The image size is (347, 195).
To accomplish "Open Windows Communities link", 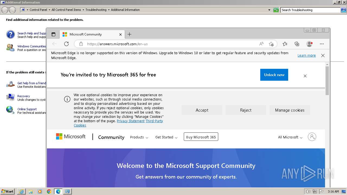I will click(x=32, y=46).
